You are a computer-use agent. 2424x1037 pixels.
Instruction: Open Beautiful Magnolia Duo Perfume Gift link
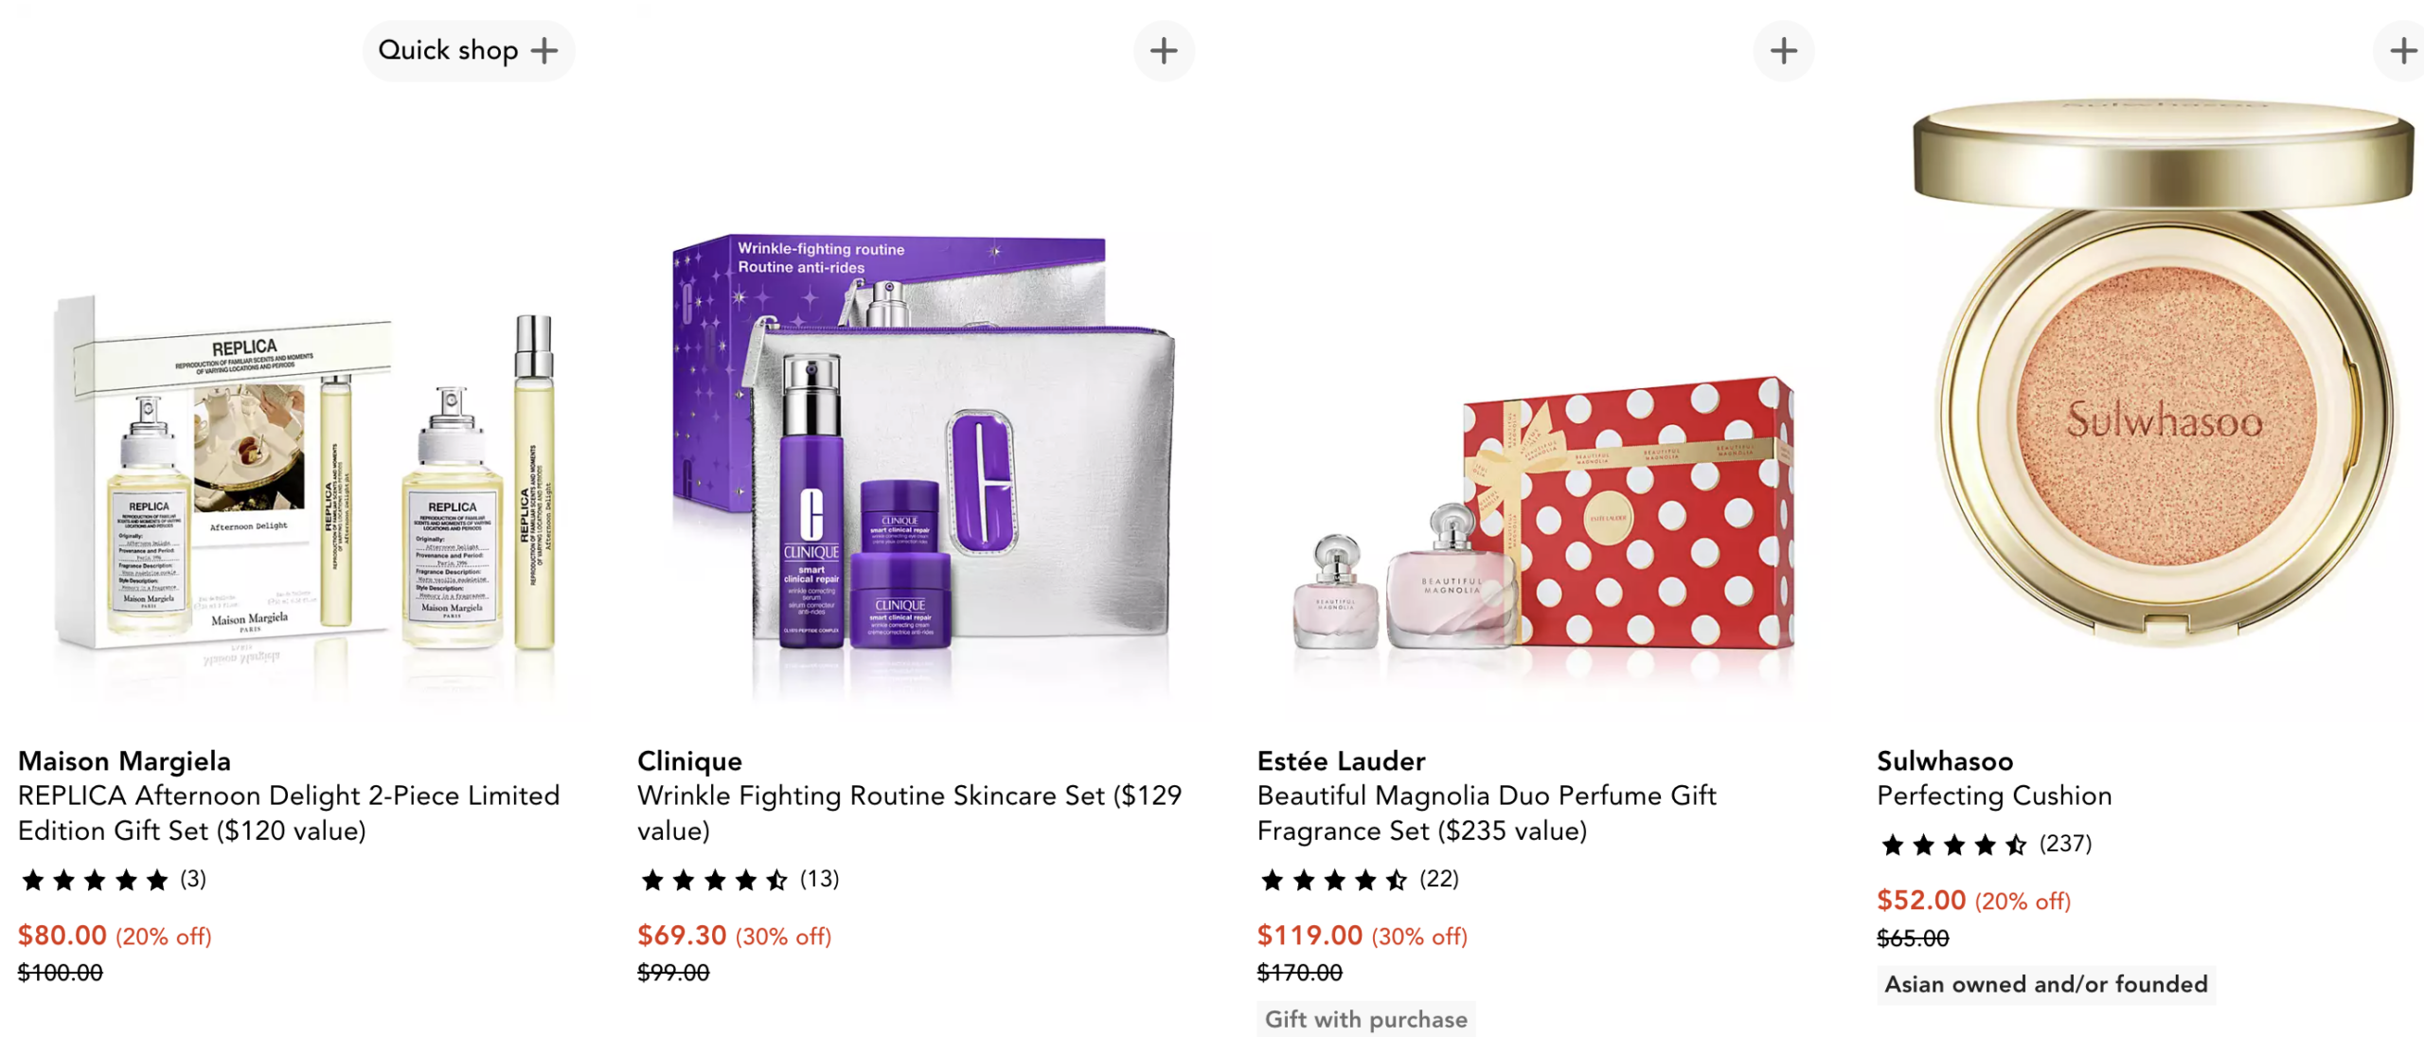pyautogui.click(x=1486, y=813)
